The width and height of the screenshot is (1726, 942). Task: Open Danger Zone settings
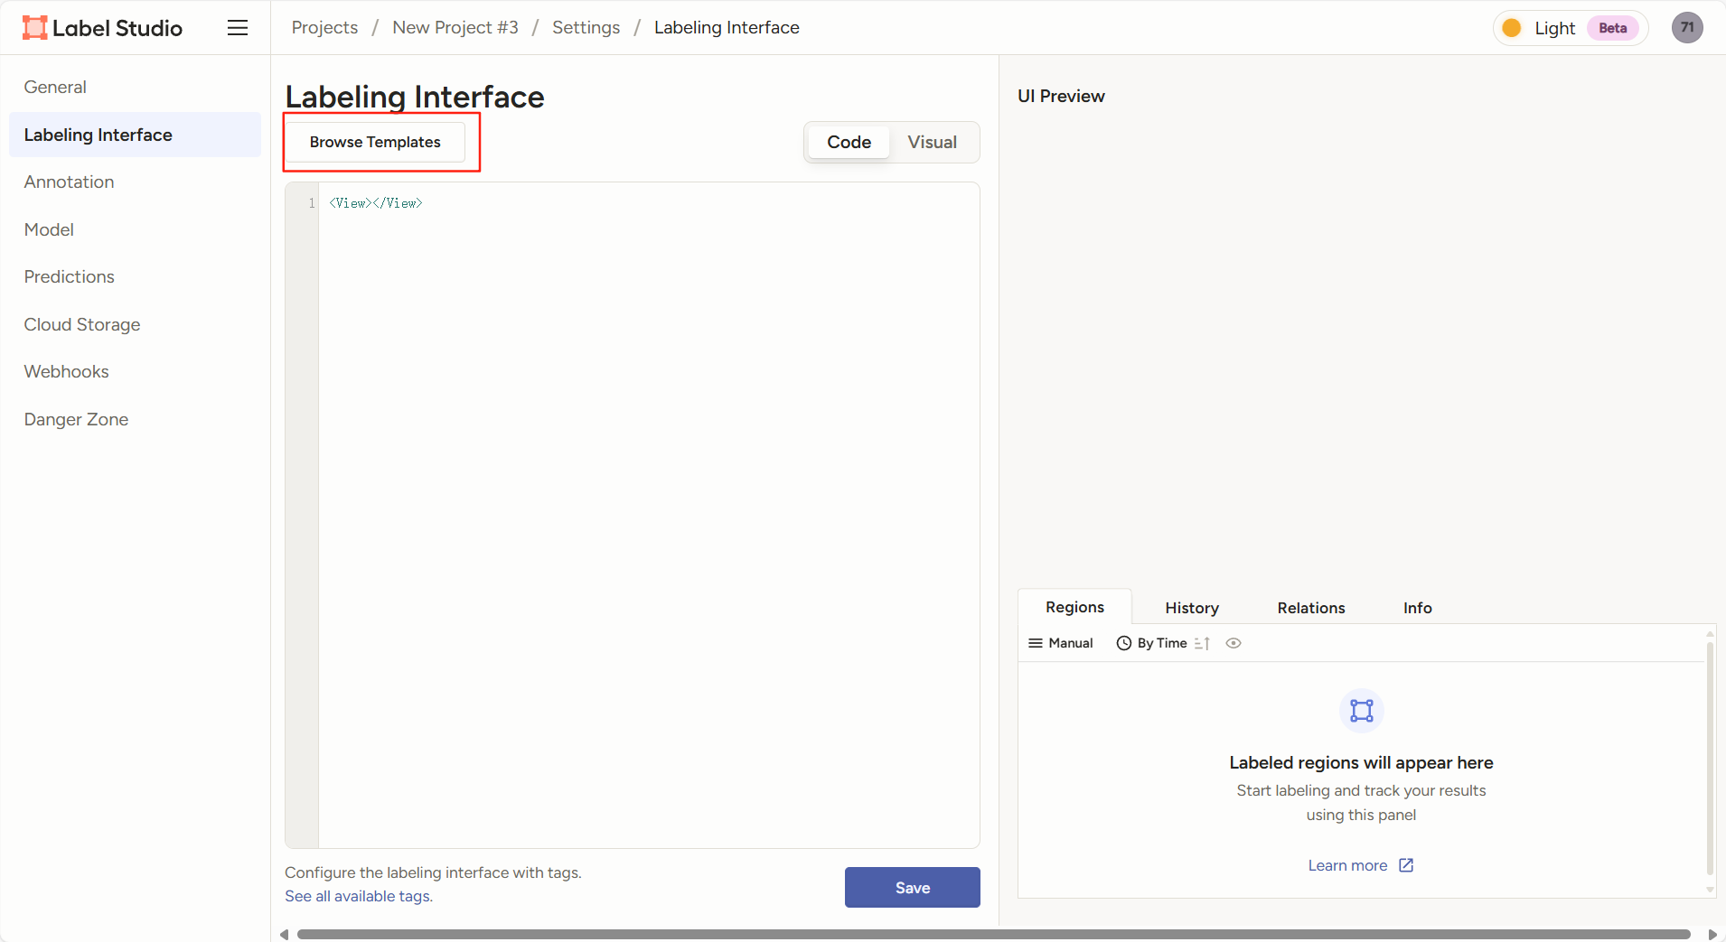pyautogui.click(x=136, y=419)
